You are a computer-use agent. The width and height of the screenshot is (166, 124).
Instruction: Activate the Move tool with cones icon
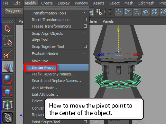[8, 66]
